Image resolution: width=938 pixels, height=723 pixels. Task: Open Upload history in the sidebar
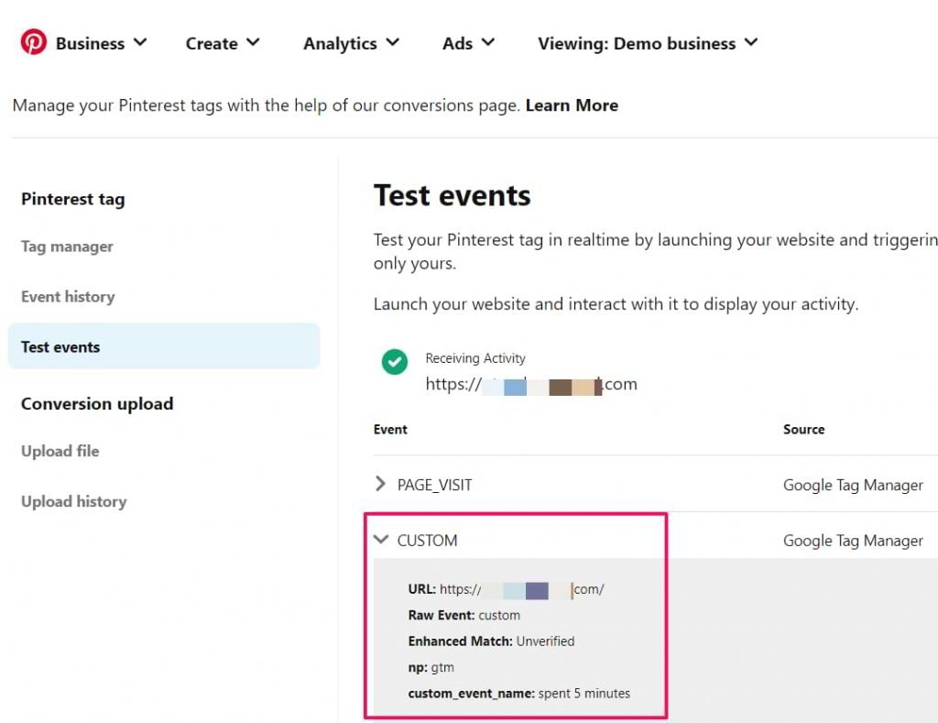pyautogui.click(x=73, y=501)
